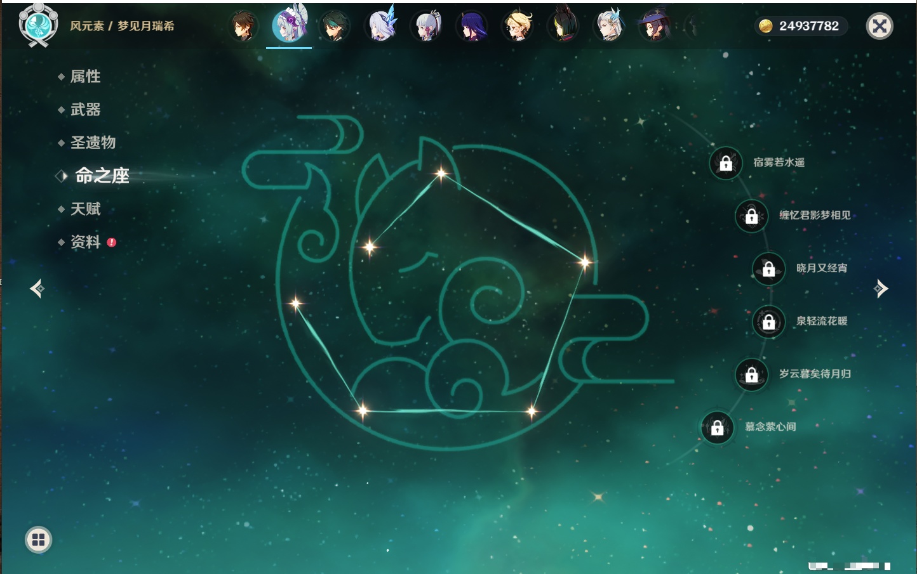Open the 属性 attributes tab

[x=86, y=77]
